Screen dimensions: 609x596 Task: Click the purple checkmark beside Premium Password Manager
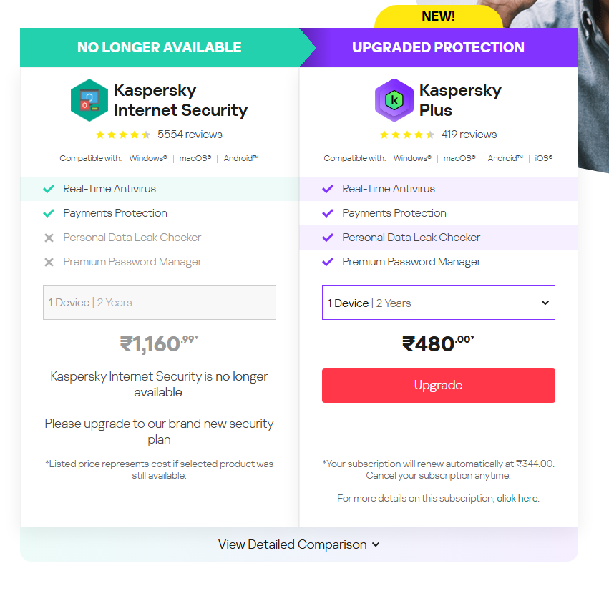(x=328, y=262)
